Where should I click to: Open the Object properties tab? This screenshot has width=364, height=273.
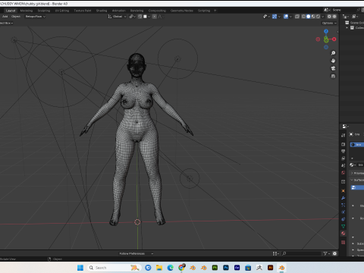343,191
